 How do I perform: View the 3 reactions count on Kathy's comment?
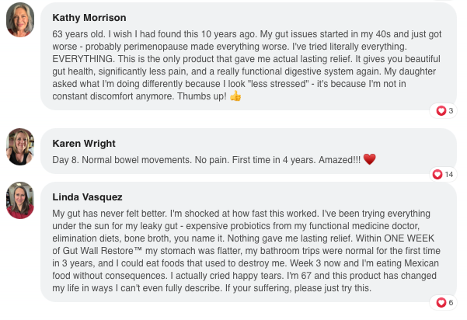tap(451, 111)
